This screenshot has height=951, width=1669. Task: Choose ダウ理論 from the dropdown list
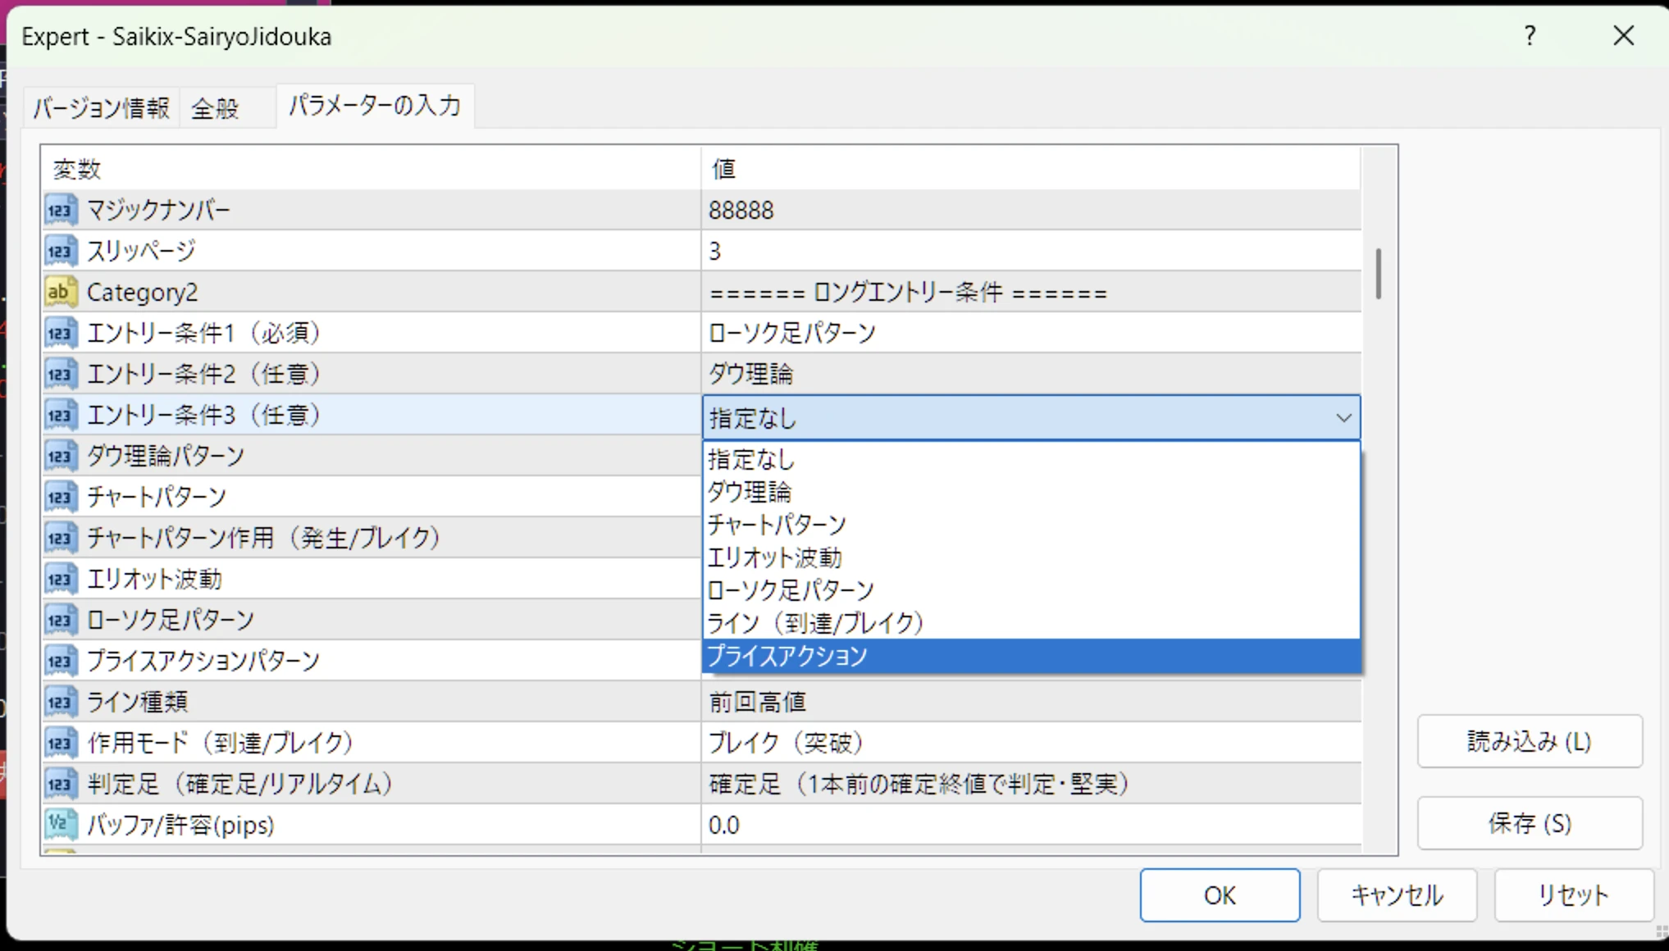click(x=1031, y=492)
